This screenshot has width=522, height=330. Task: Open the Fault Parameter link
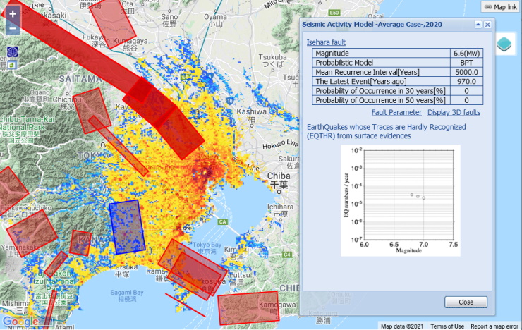tap(396, 112)
